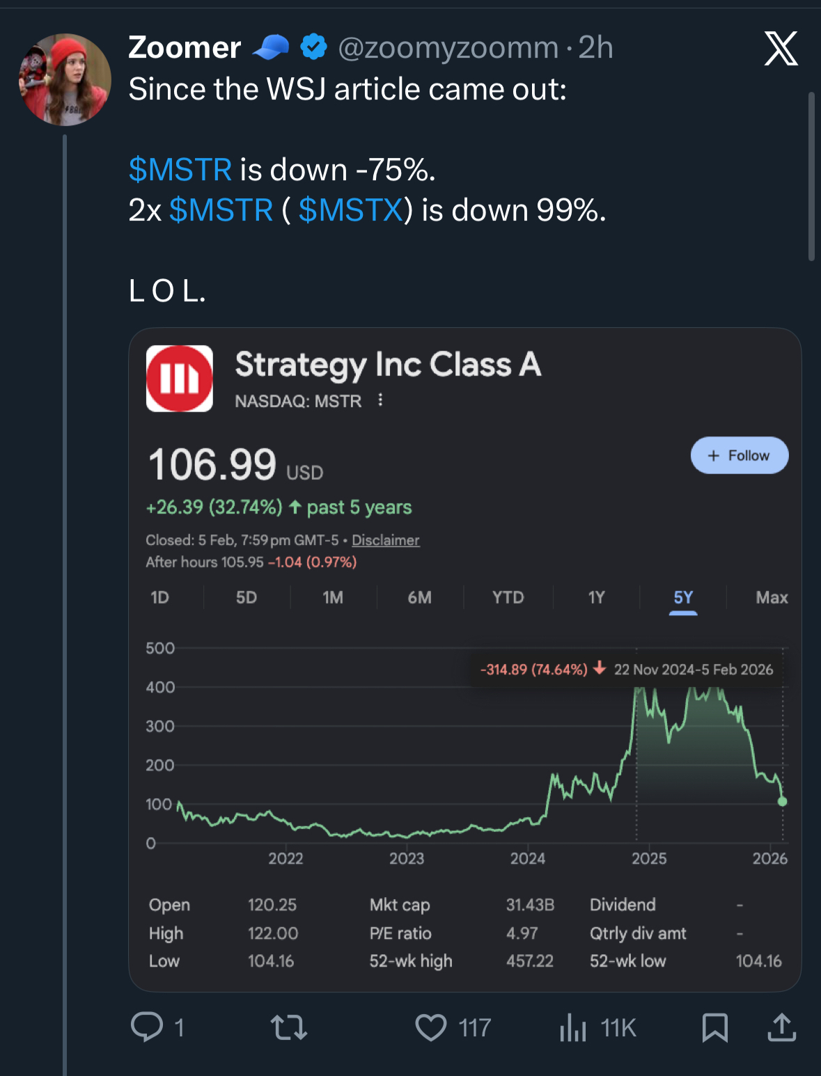
Task: Like the tweet with heart icon
Action: pos(431,1027)
